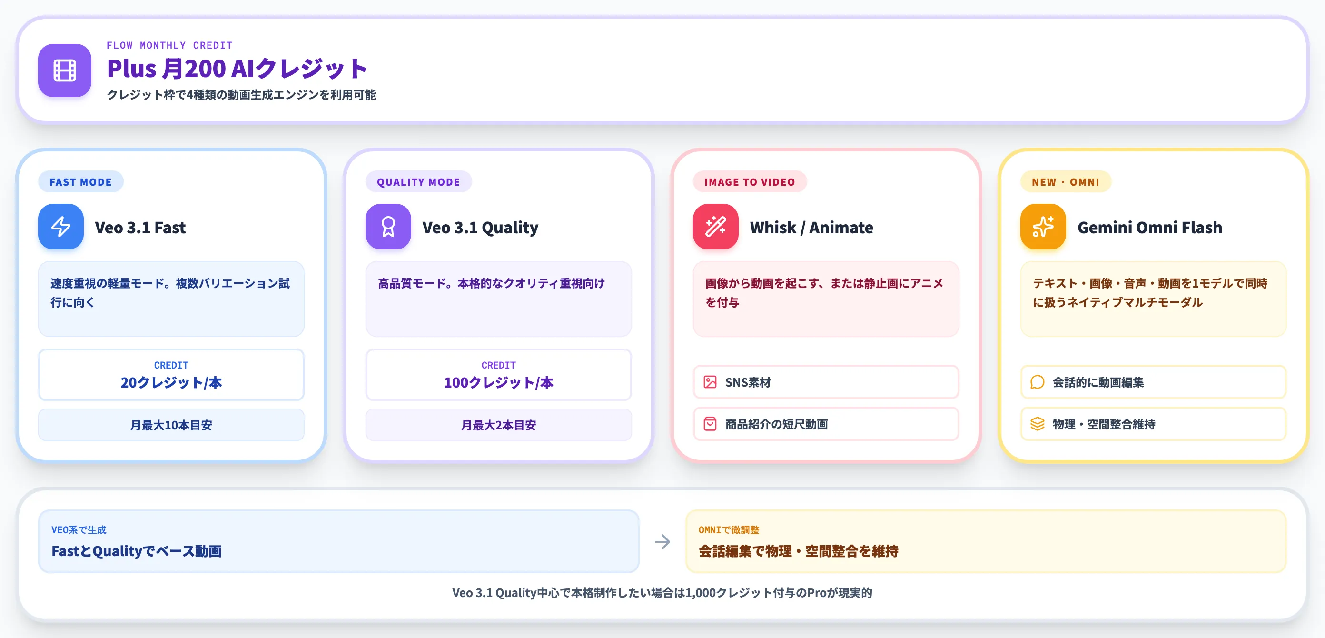Click the image icon beside SNS素材

(710, 382)
